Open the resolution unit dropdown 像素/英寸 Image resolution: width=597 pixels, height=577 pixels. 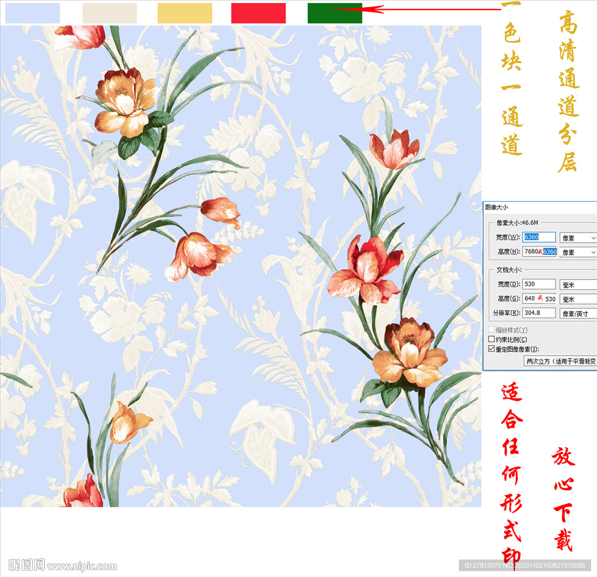pyautogui.click(x=578, y=314)
